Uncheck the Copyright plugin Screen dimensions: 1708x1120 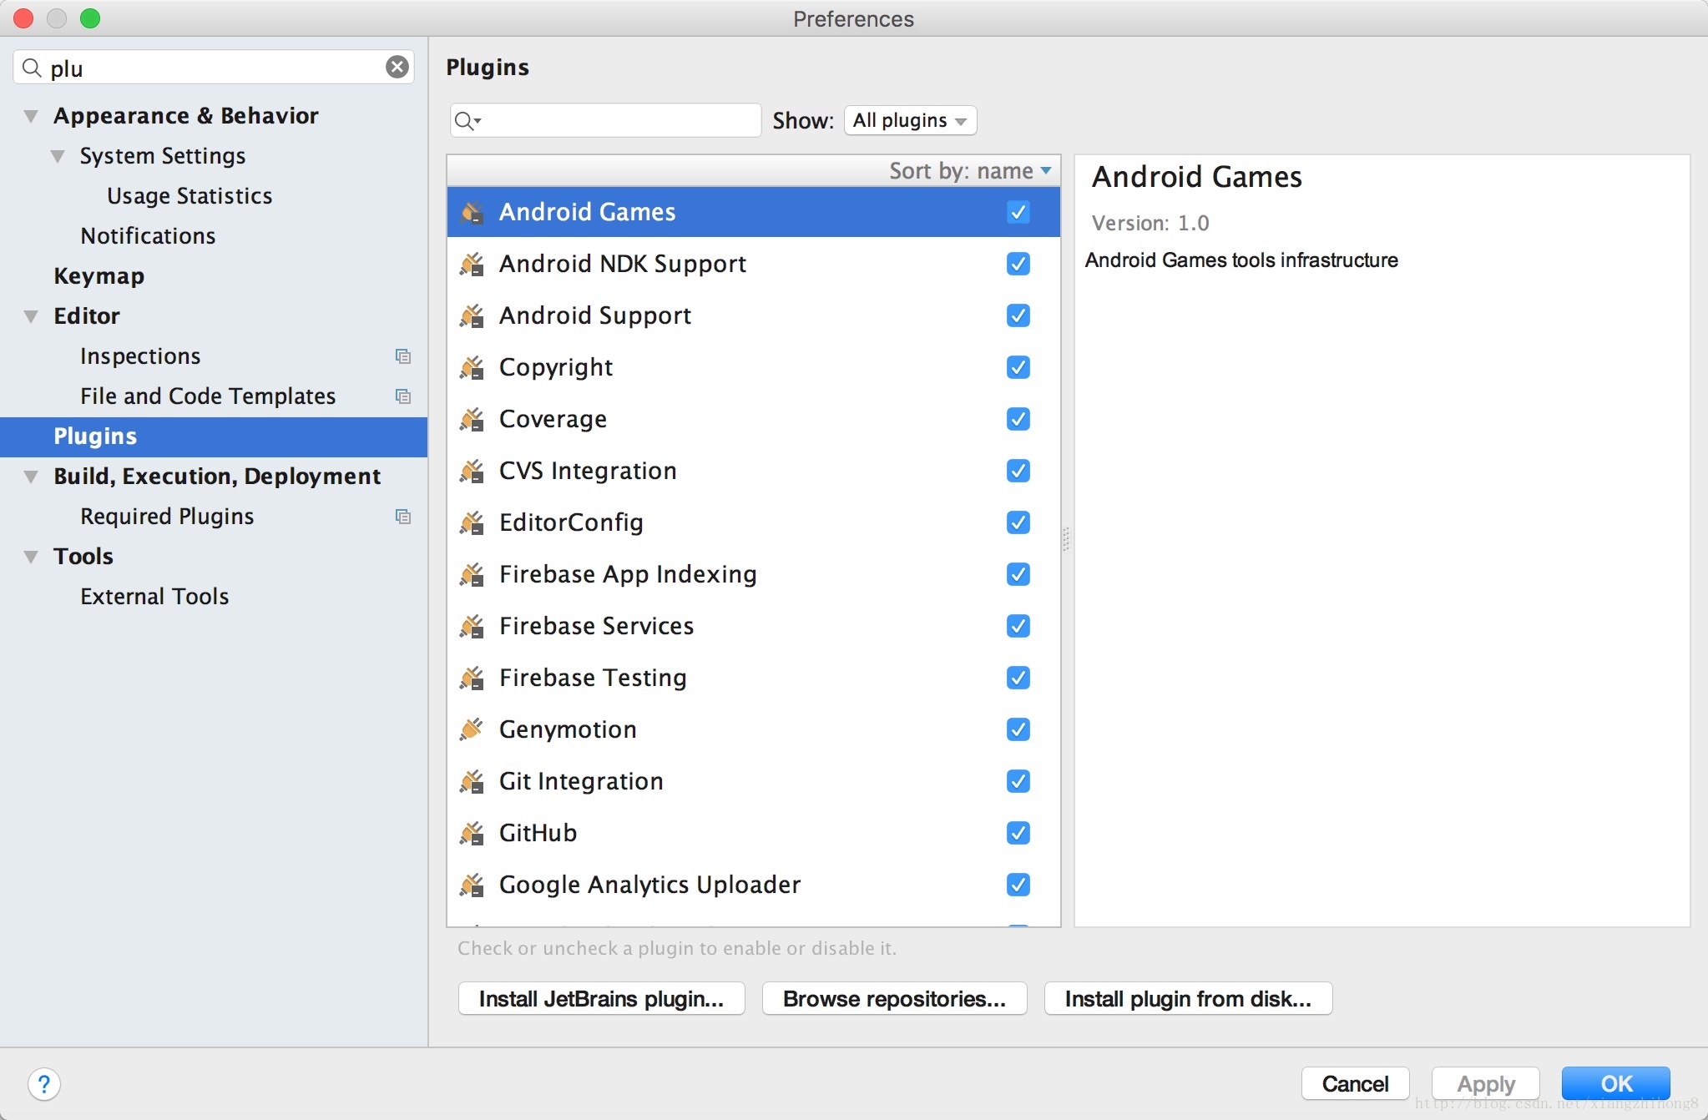point(1018,367)
